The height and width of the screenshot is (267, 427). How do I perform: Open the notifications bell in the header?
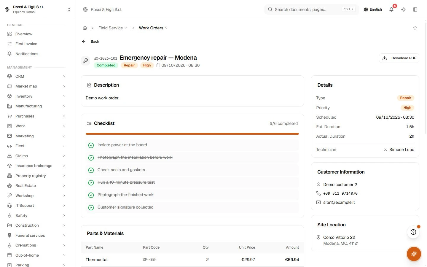(391, 9)
